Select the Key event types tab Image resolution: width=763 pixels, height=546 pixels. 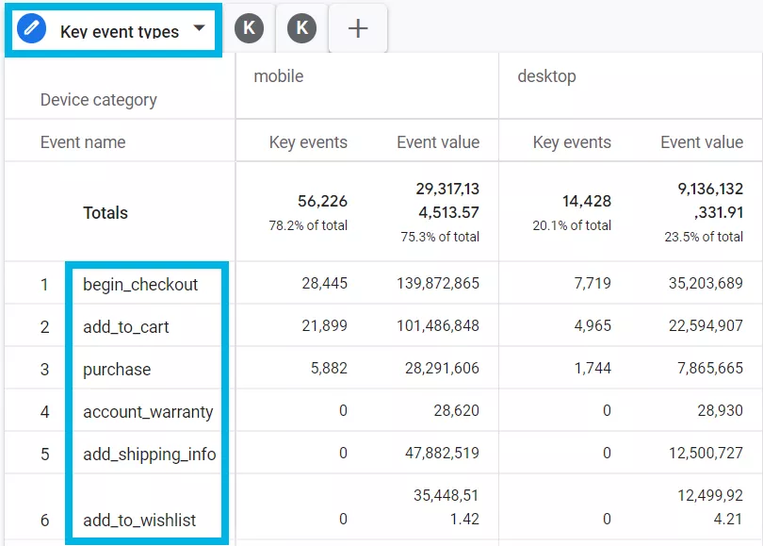[113, 30]
